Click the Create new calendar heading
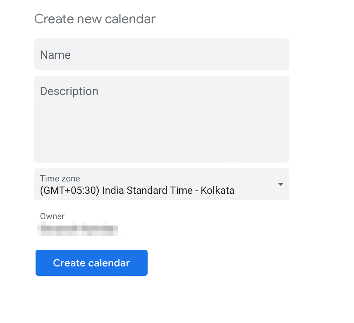Viewport: 354px width, 323px height. click(95, 19)
